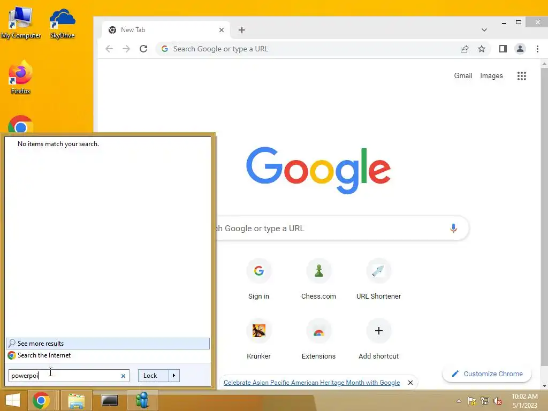Click the Gmail link

463,76
